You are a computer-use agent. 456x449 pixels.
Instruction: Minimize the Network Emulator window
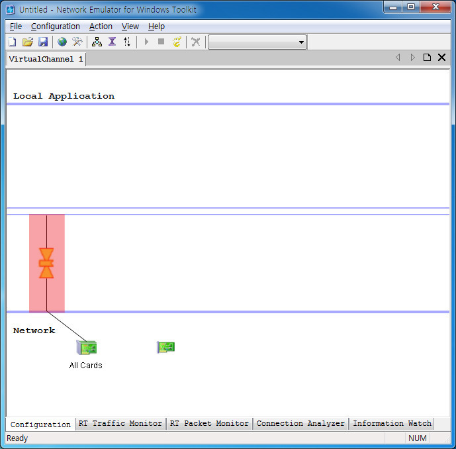pyautogui.click(x=393, y=7)
